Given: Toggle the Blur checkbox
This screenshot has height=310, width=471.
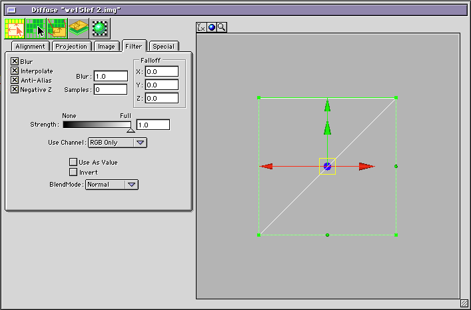Looking at the screenshot, I should [15, 61].
